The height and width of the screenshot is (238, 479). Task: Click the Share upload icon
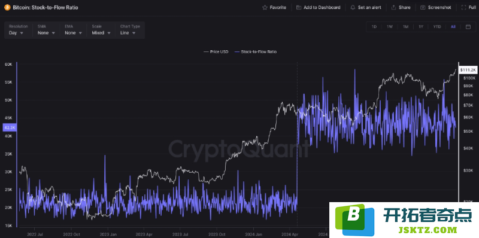pos(394,7)
